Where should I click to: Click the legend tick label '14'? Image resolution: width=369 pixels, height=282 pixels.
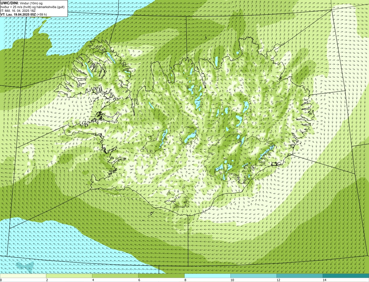coord(324,280)
